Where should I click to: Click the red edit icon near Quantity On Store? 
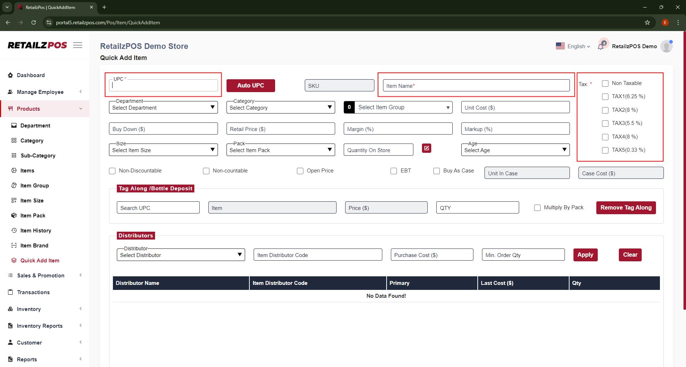(426, 148)
